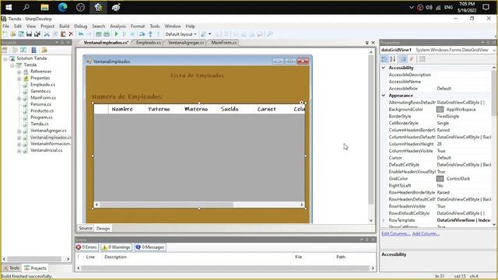The height and width of the screenshot is (280, 498).
Task: Click the New File toolbar icon
Action: [5, 34]
